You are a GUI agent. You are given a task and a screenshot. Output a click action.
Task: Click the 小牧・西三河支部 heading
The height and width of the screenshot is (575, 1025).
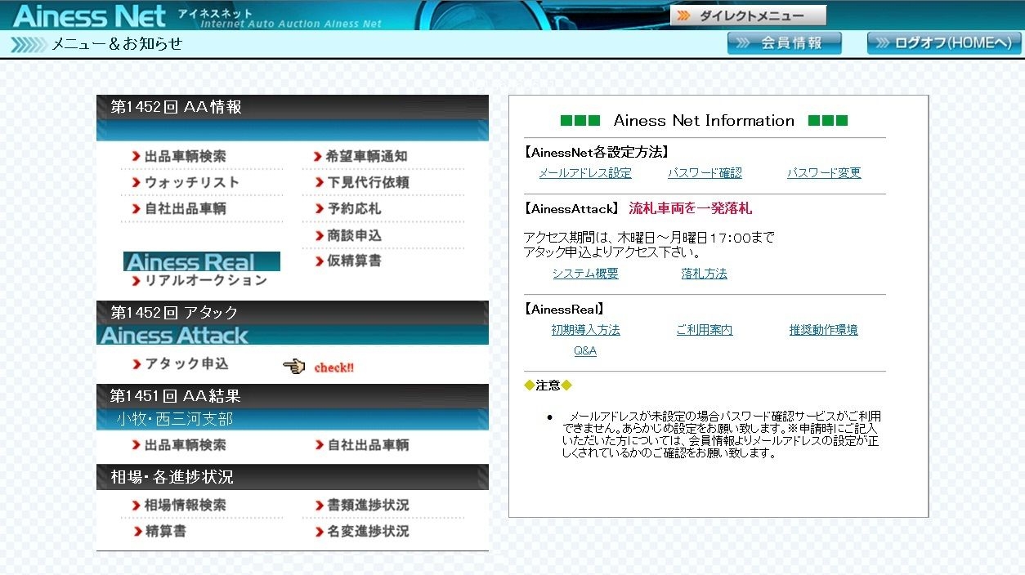tap(174, 419)
